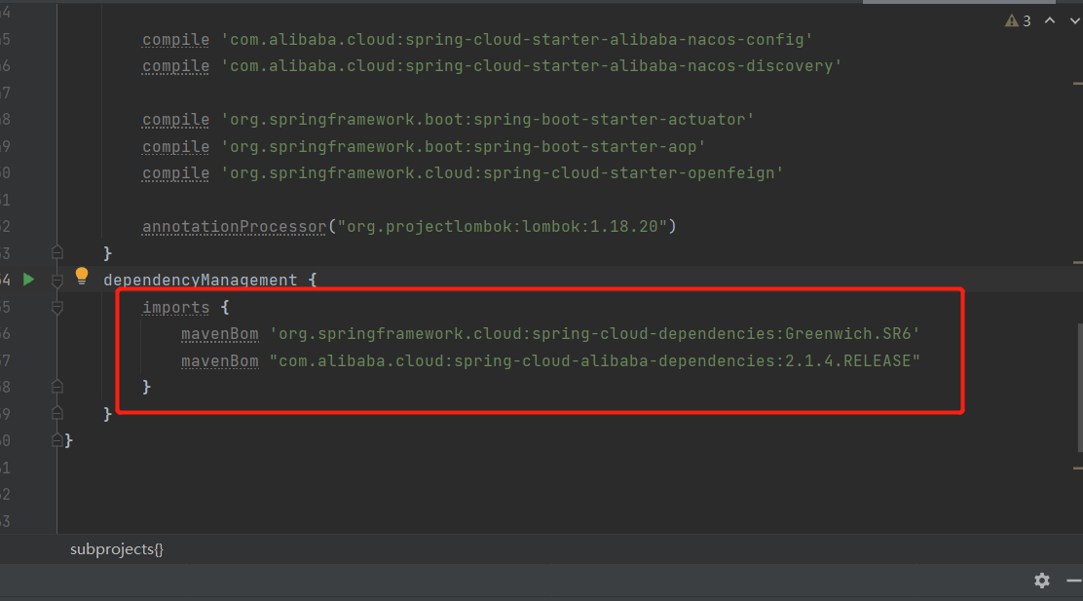This screenshot has height=601, width=1083.
Task: Select the line number next to dependencyManagement
Action: (8, 279)
